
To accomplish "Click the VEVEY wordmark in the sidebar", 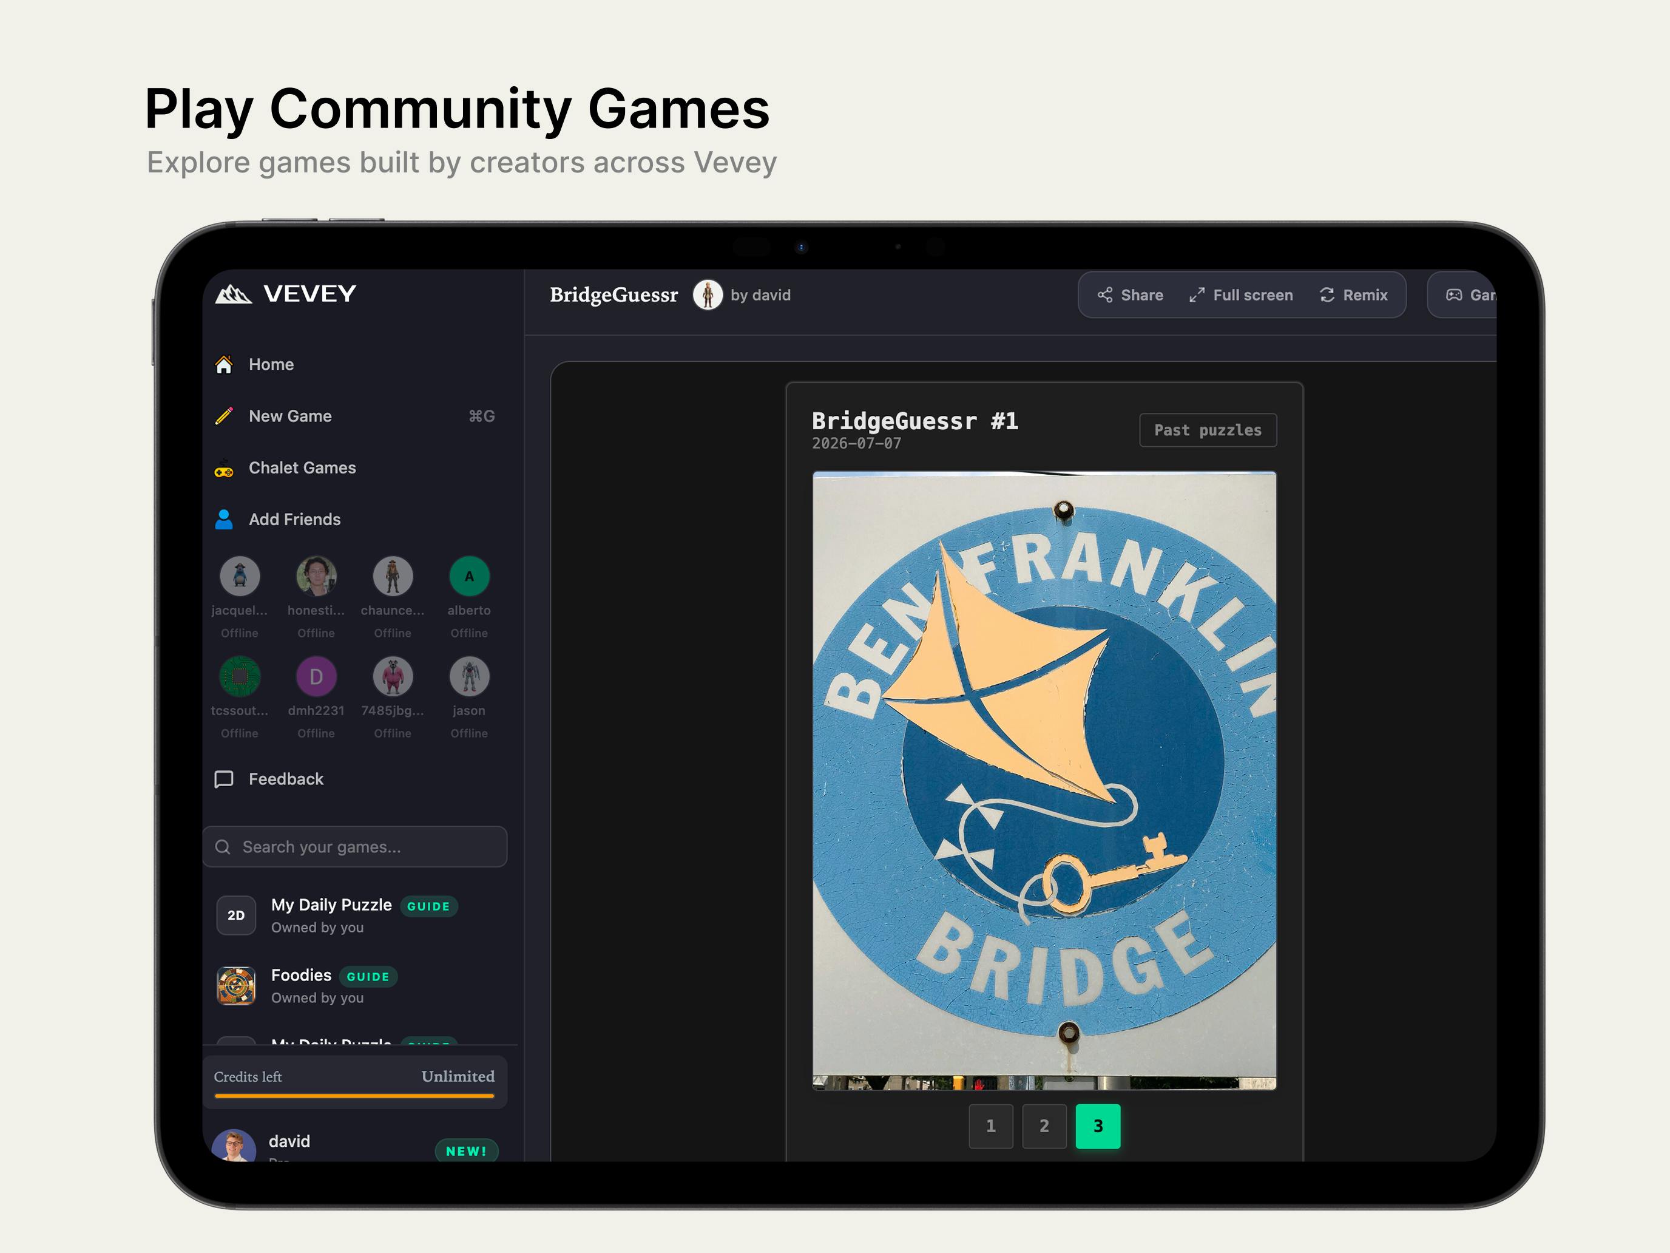I will coord(310,294).
